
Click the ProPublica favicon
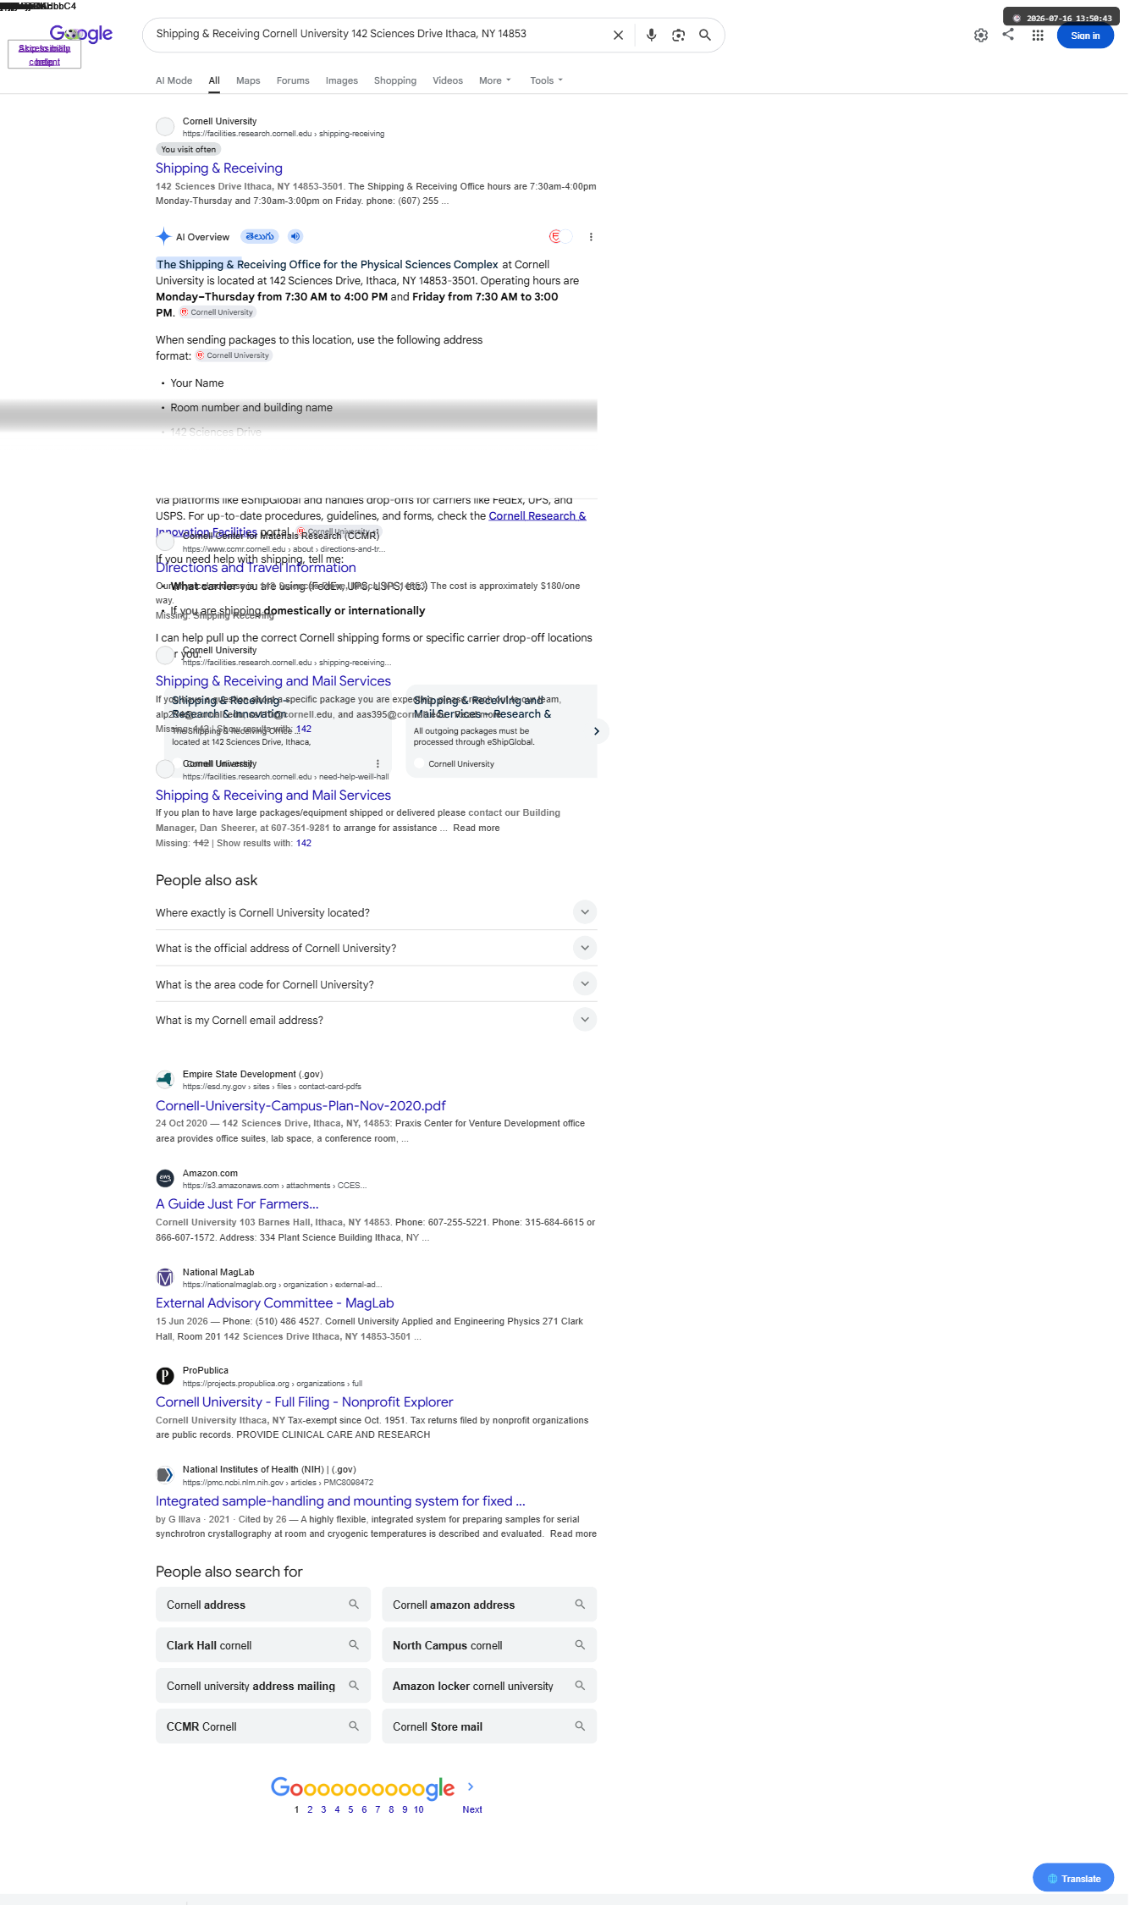[165, 1376]
